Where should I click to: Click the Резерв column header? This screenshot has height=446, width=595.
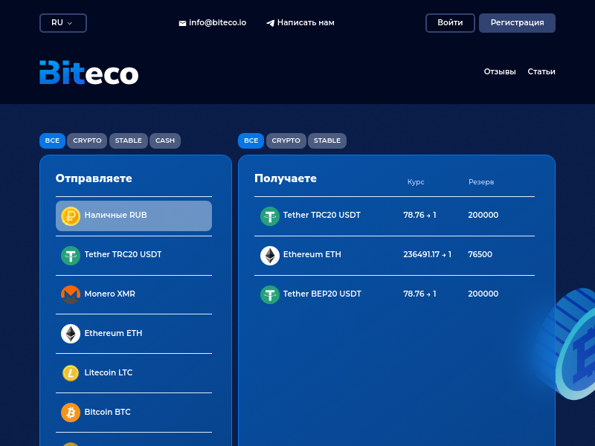(481, 182)
